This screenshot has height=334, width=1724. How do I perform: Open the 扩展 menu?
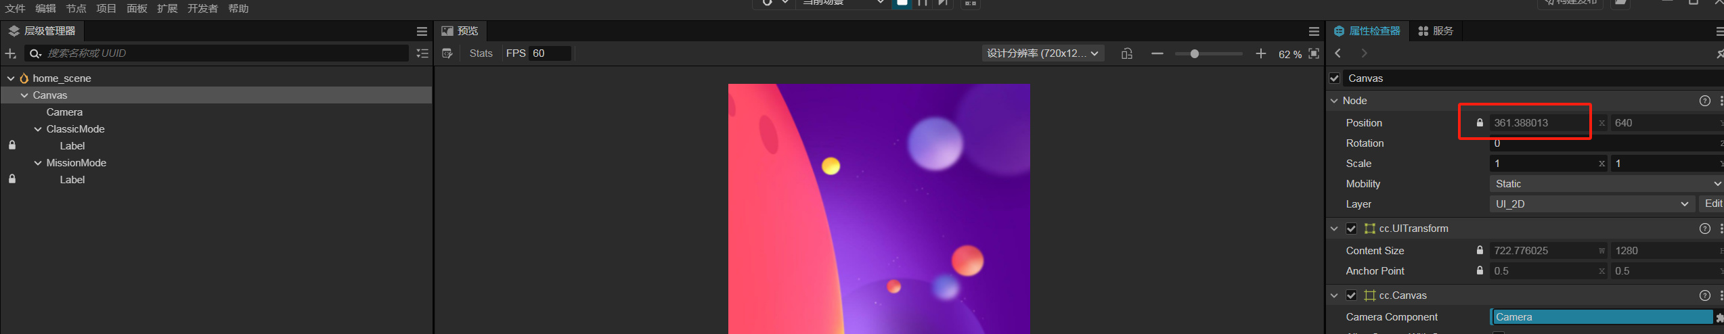(167, 8)
